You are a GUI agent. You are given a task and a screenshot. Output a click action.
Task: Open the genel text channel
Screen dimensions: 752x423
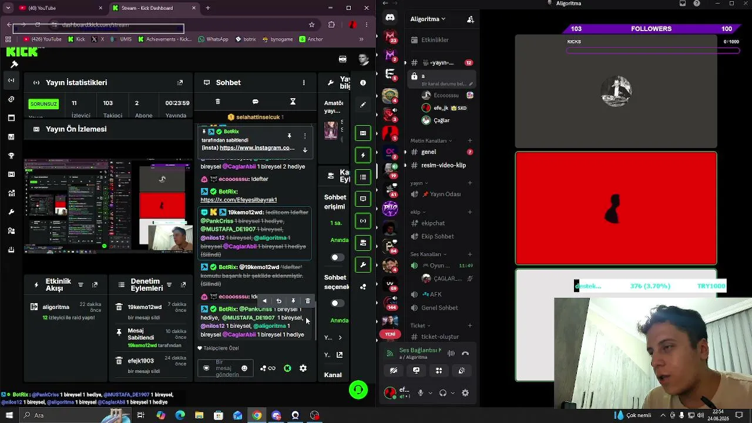442,152
